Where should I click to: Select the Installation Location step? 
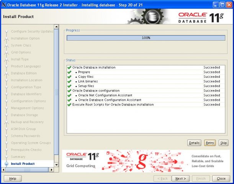coord(26,80)
